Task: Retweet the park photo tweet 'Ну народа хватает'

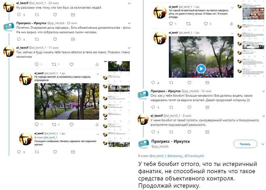Action: (x=54, y=124)
